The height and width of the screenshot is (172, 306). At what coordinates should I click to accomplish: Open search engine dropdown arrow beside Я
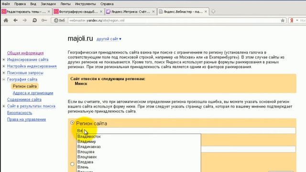click(297, 20)
